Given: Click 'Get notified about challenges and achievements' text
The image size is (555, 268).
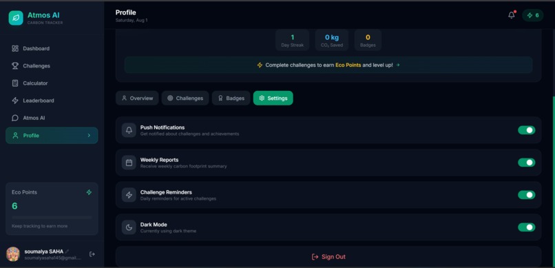Looking at the screenshot, I should [189, 134].
